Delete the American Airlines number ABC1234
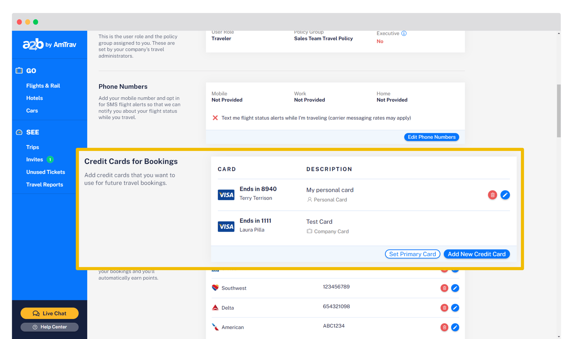The image size is (573, 339). tap(444, 327)
